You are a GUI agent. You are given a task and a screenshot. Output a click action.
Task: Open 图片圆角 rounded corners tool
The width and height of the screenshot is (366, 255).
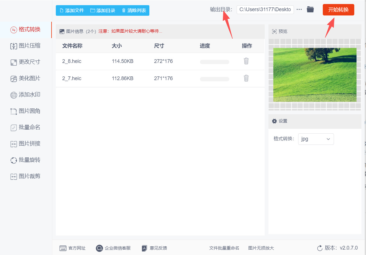pos(26,111)
